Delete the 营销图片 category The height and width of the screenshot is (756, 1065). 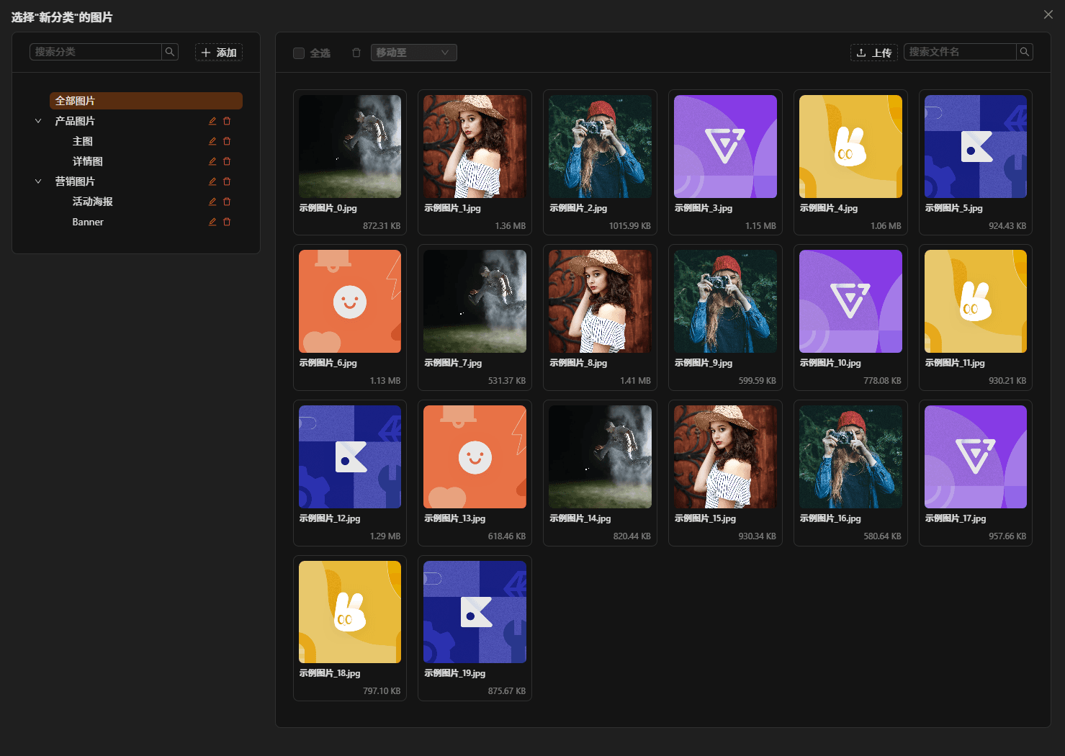pyautogui.click(x=227, y=181)
